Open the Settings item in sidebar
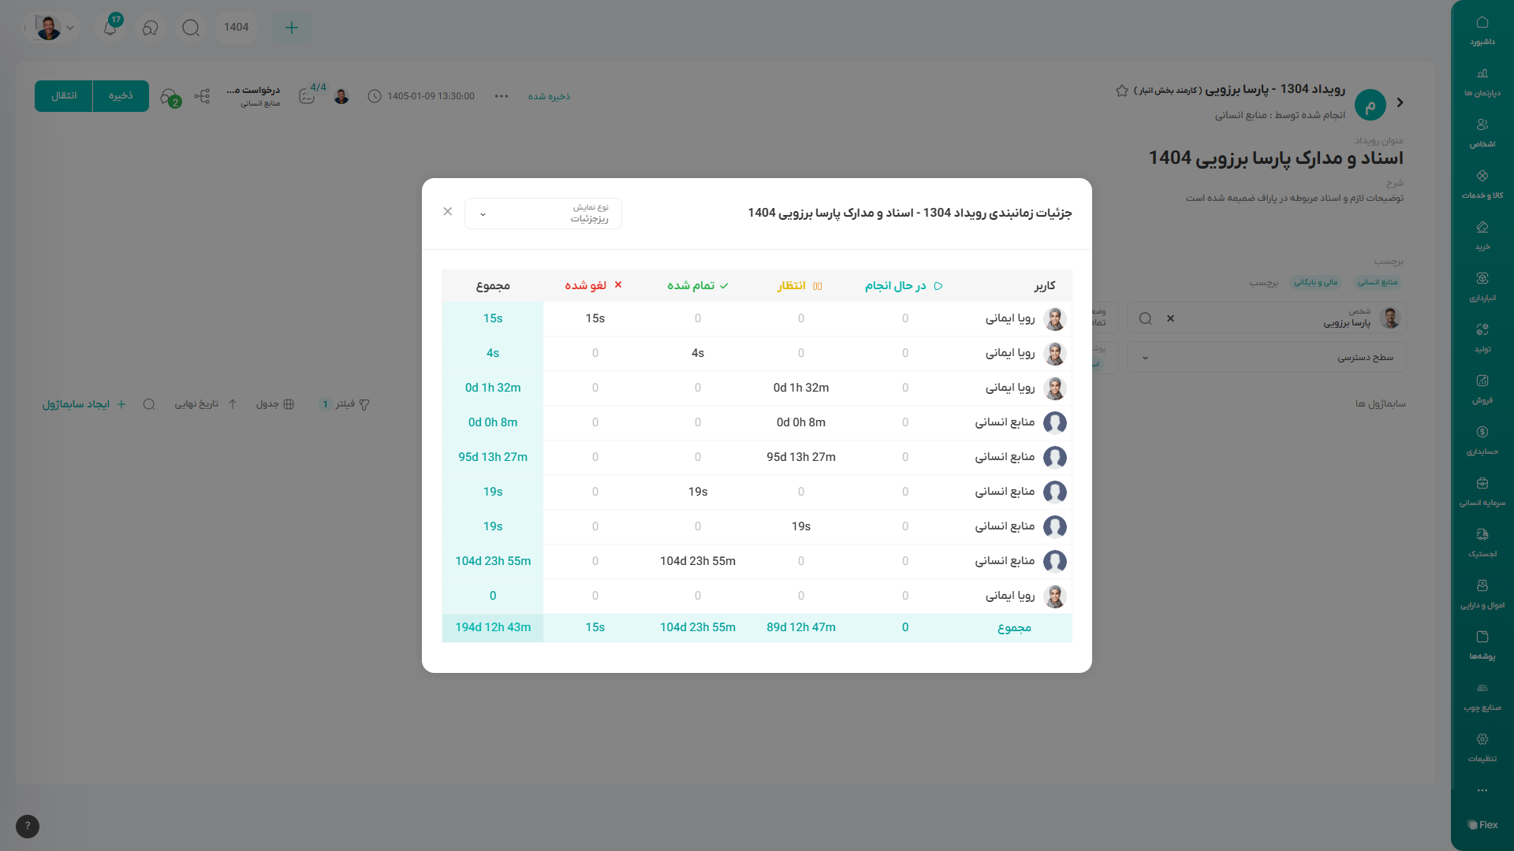This screenshot has height=851, width=1514. pos(1482,747)
